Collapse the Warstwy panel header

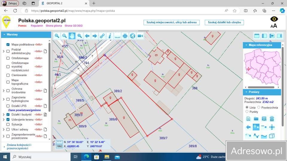click(26, 35)
